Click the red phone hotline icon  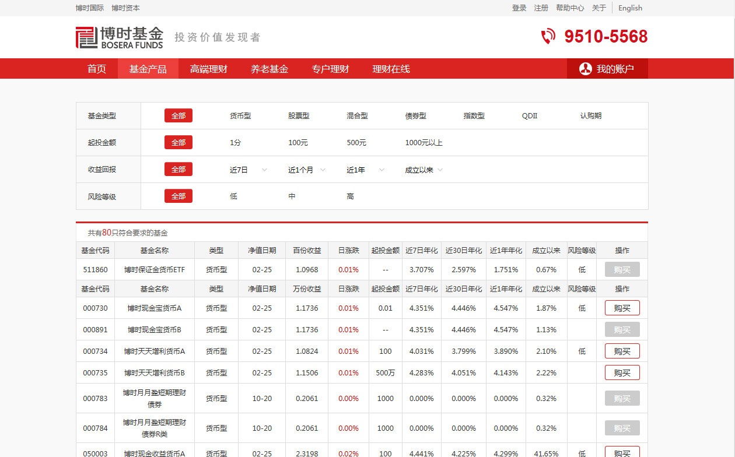pos(548,37)
